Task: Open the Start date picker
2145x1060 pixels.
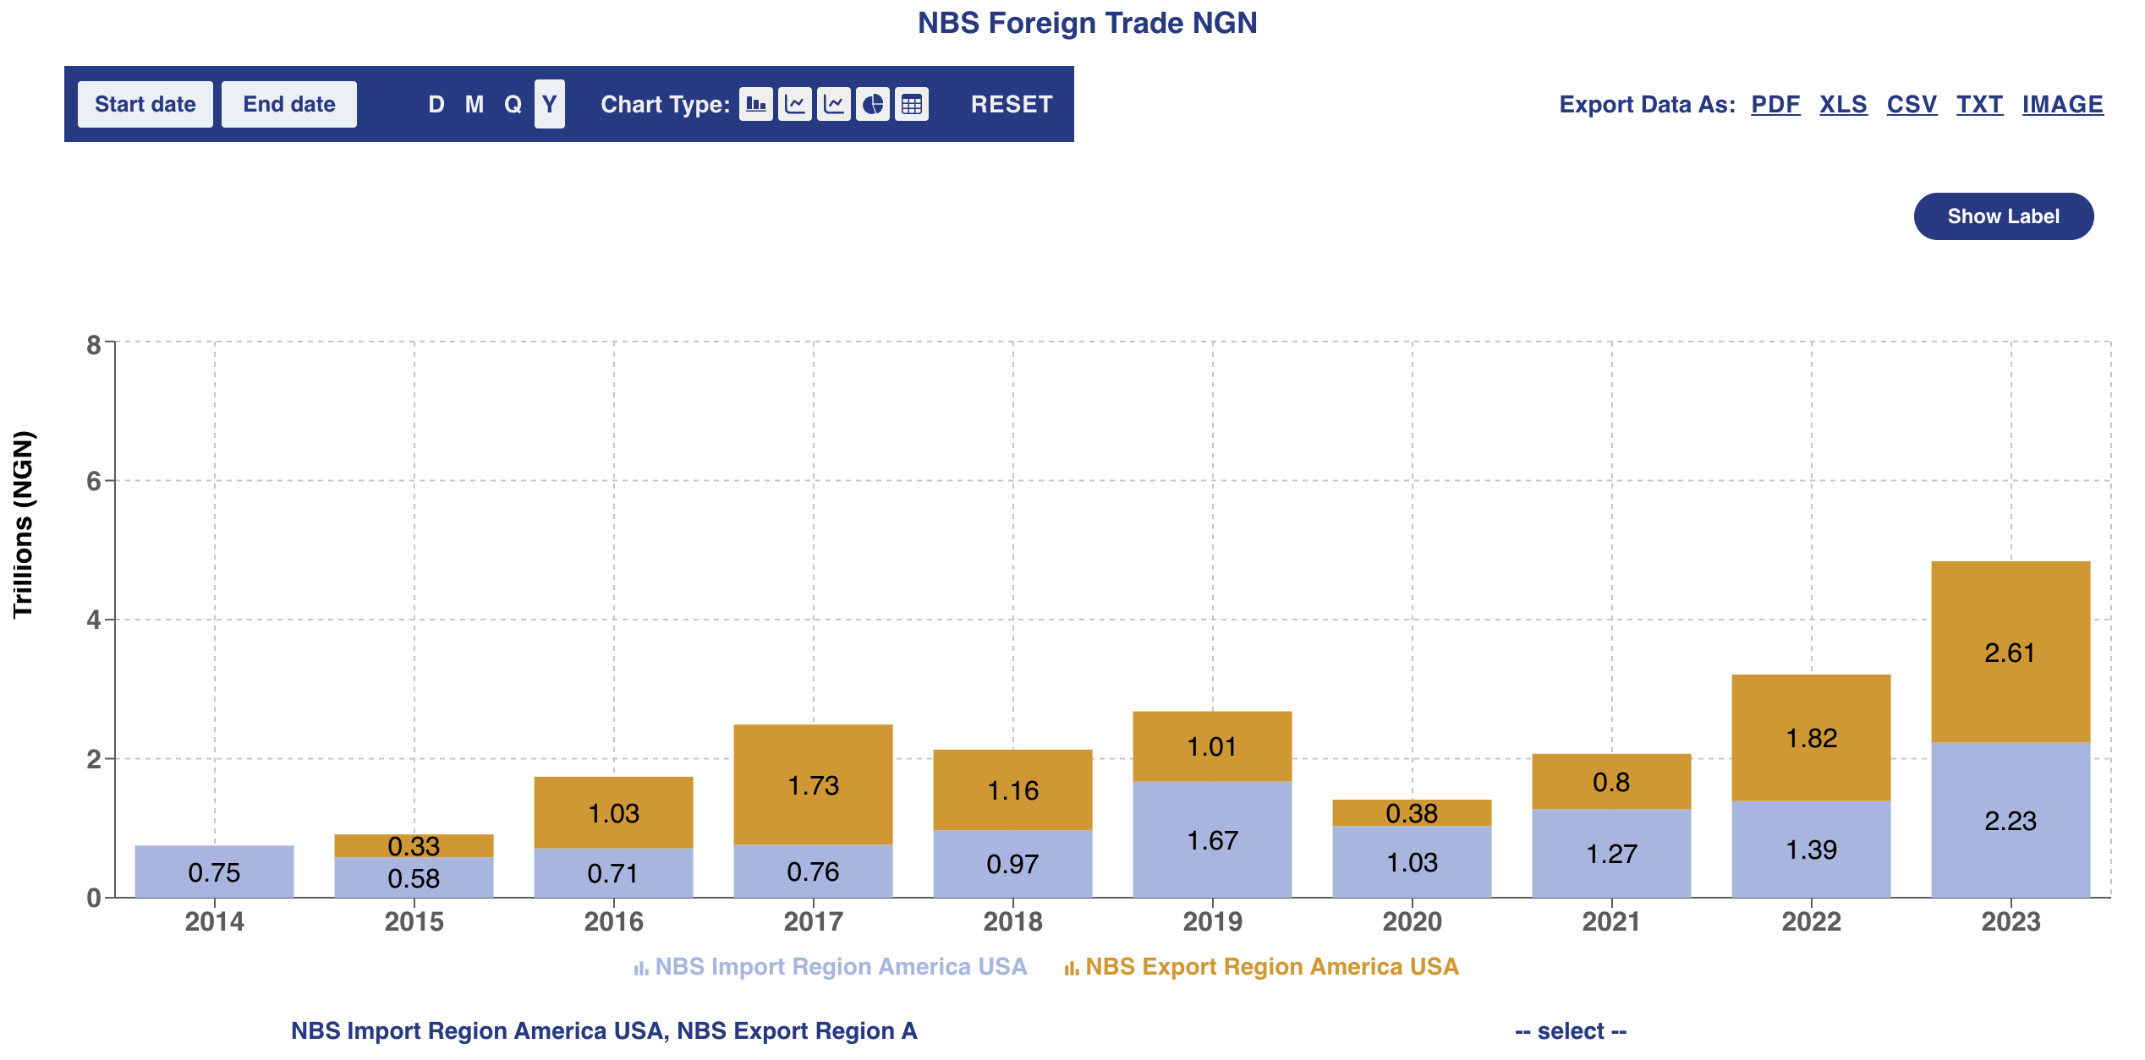Action: tap(145, 105)
